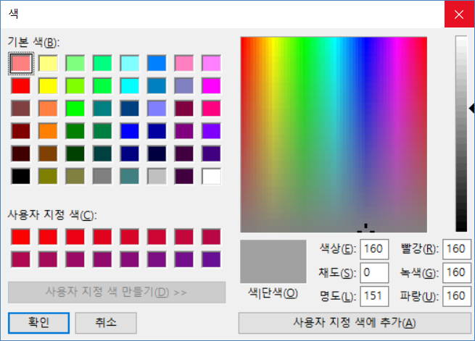The width and height of the screenshot is (475, 341).
Task: Click the 파랑 blue value field
Action: click(x=456, y=295)
